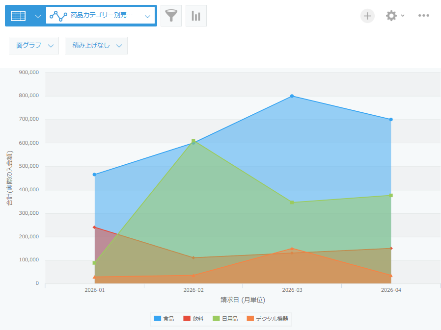This screenshot has height=330, width=441.
Task: Click the plus add record button
Action: (367, 16)
